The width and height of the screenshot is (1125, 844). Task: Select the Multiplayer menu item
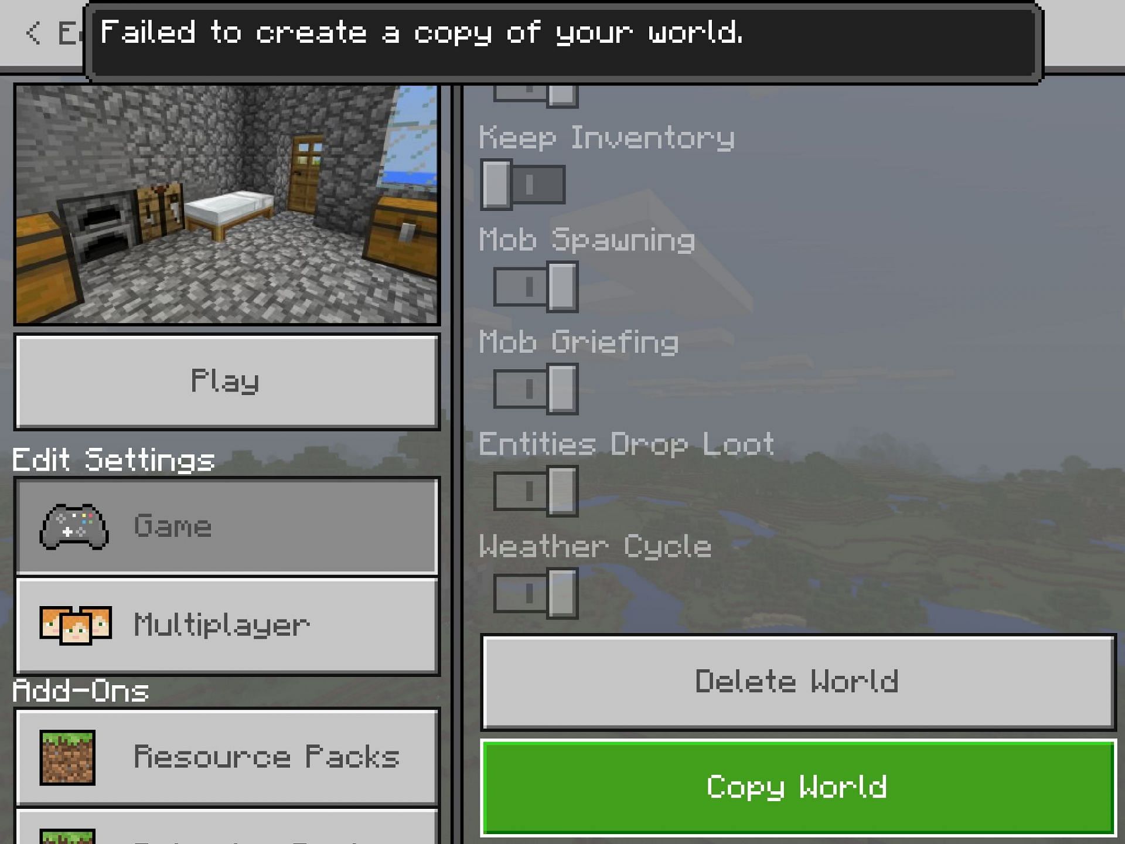click(x=227, y=621)
